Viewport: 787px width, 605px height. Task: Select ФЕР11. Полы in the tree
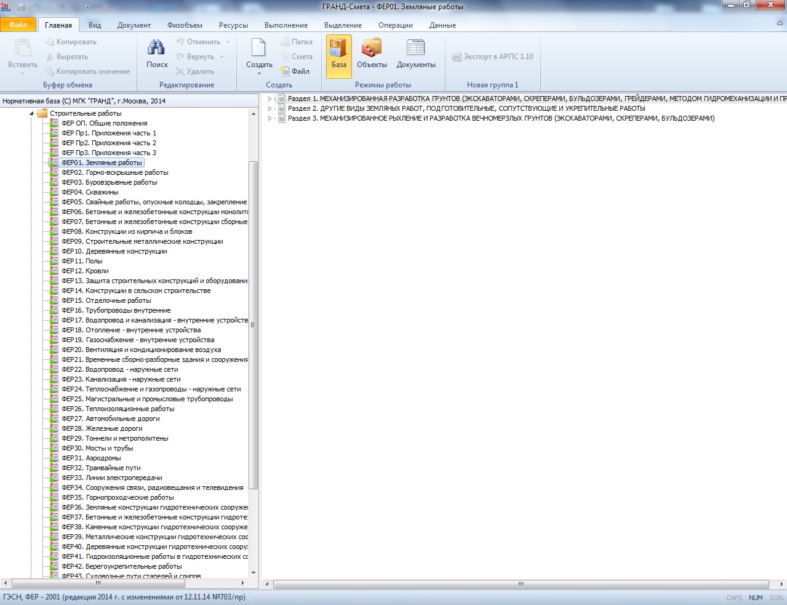pyautogui.click(x=82, y=261)
